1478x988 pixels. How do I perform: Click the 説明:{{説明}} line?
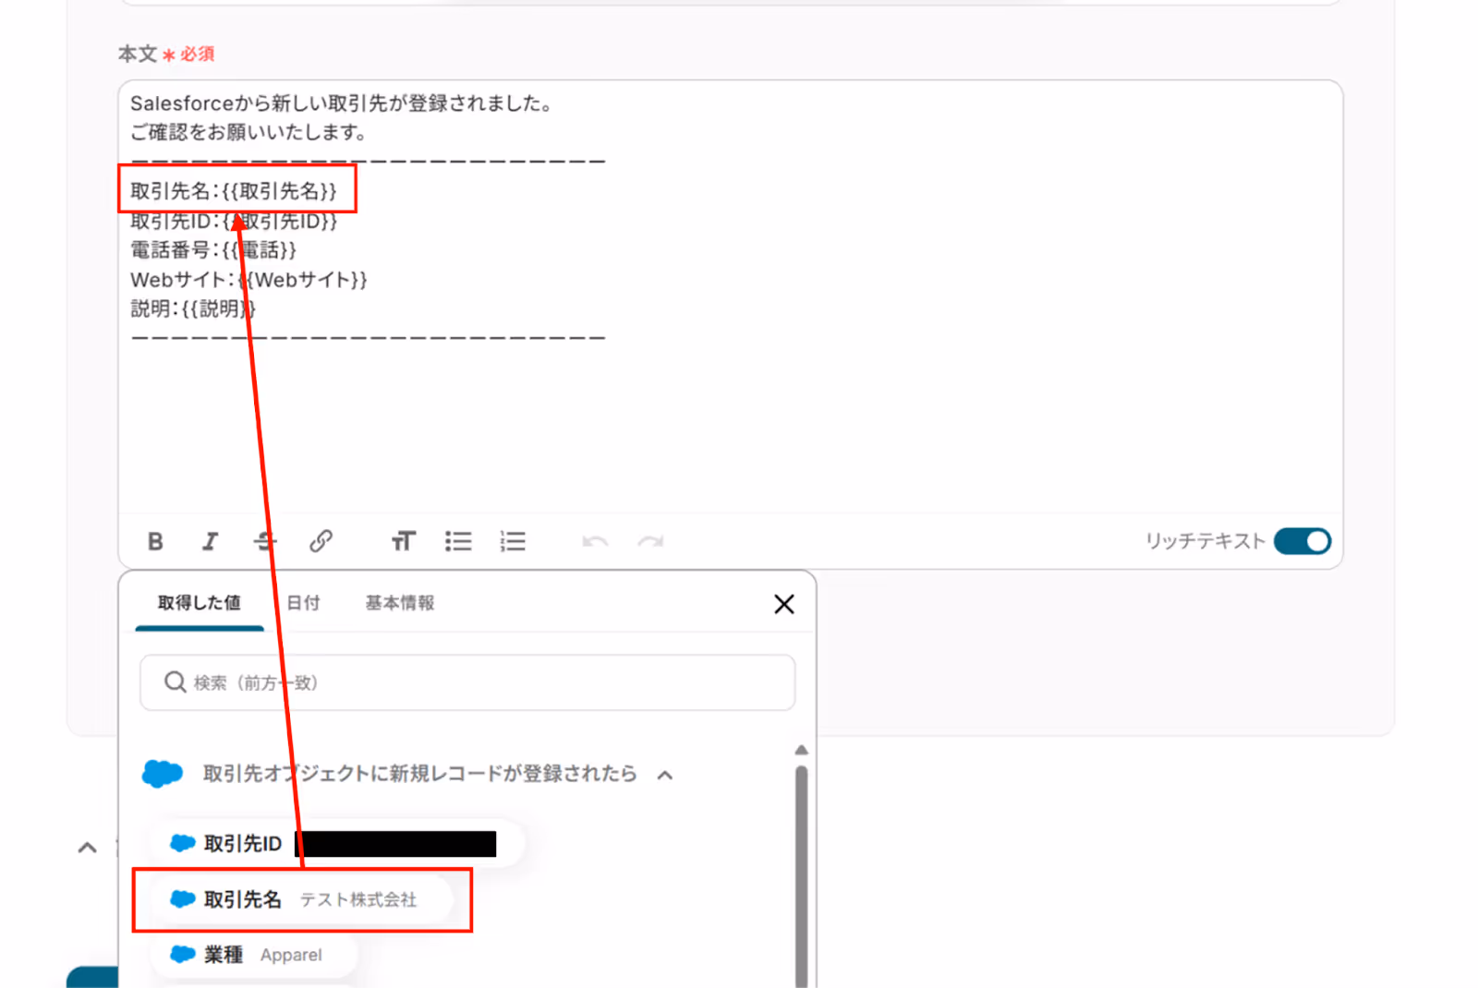(x=193, y=309)
